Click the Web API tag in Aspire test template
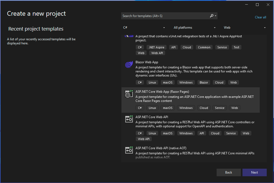This screenshot has width=274, height=183. (x=157, y=53)
